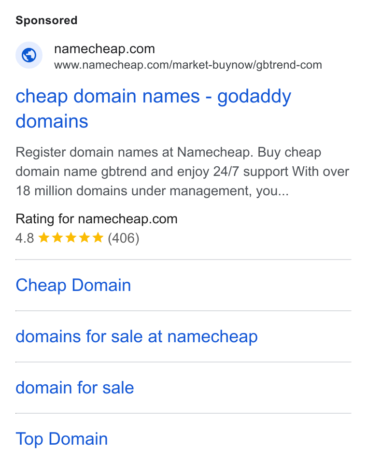Follow the 'domains for sale at namecheap' link

137,336
